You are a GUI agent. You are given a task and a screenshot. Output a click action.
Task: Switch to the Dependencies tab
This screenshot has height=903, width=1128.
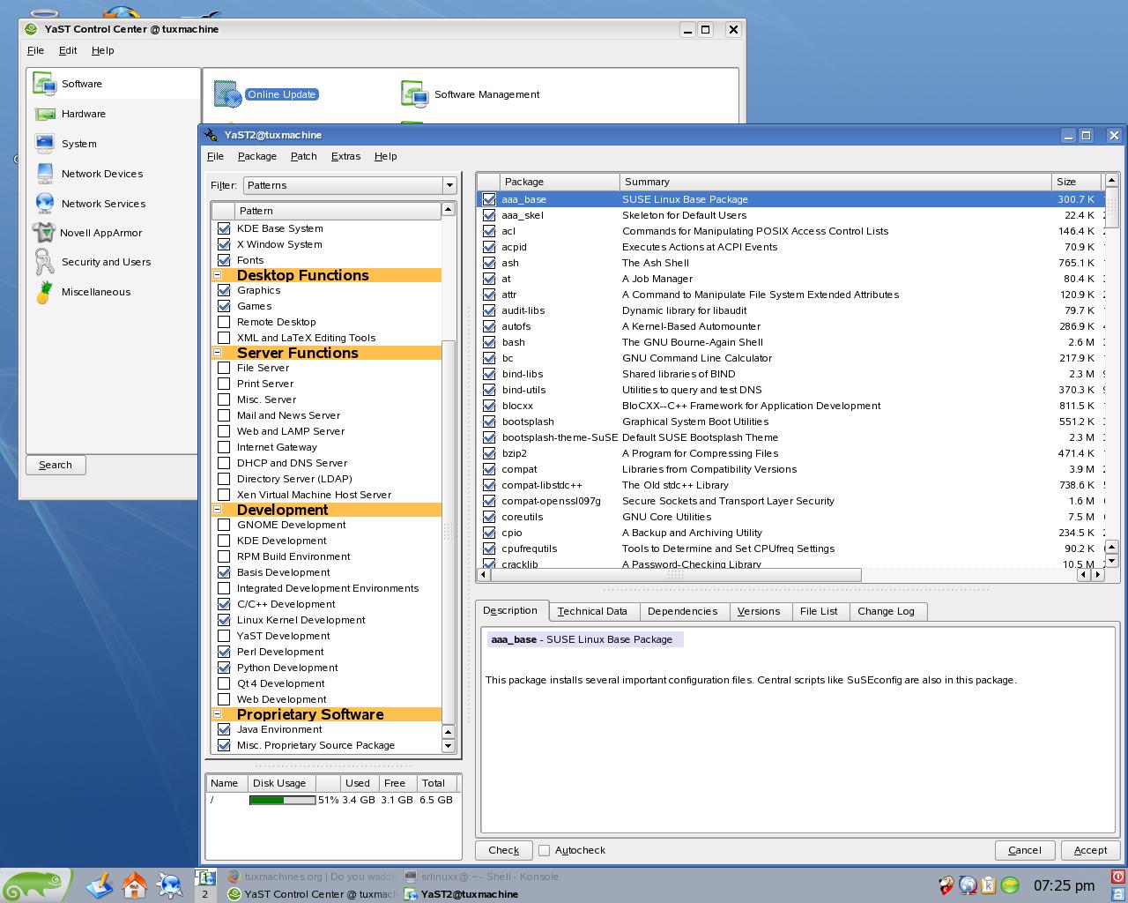coord(682,611)
